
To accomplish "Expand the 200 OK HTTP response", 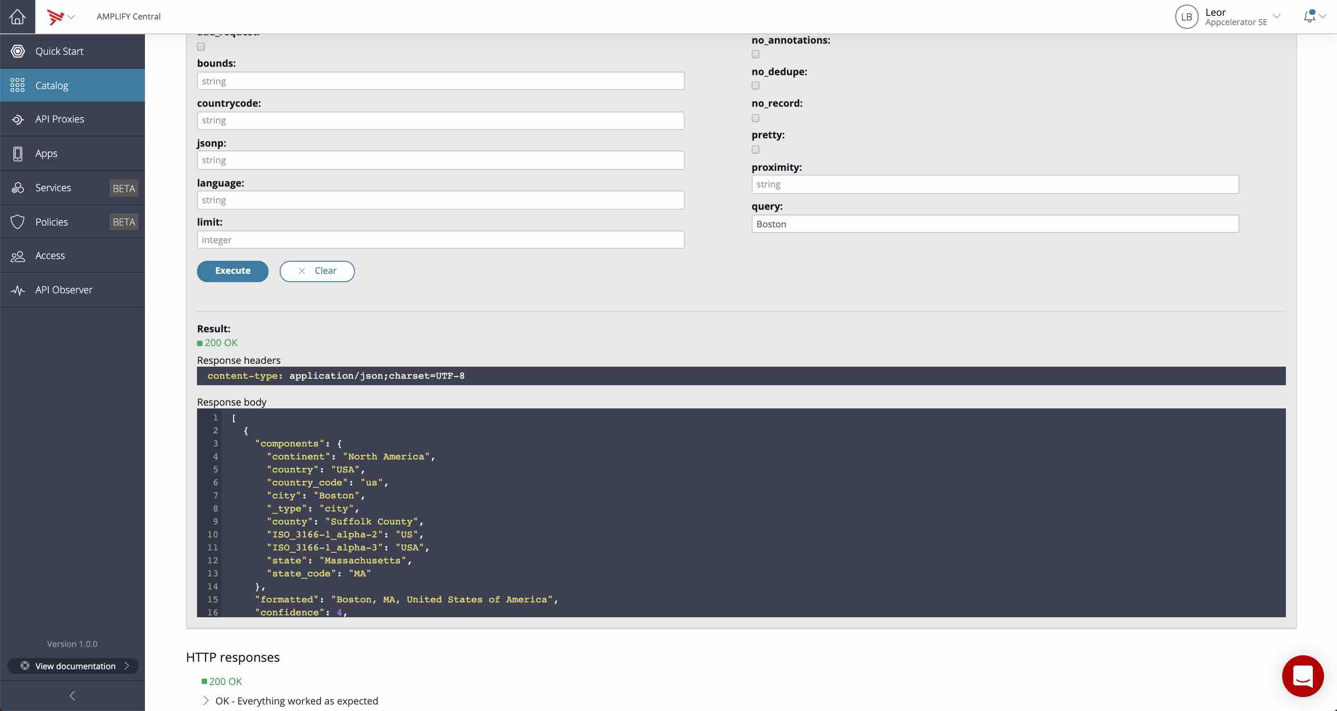I will pyautogui.click(x=204, y=700).
